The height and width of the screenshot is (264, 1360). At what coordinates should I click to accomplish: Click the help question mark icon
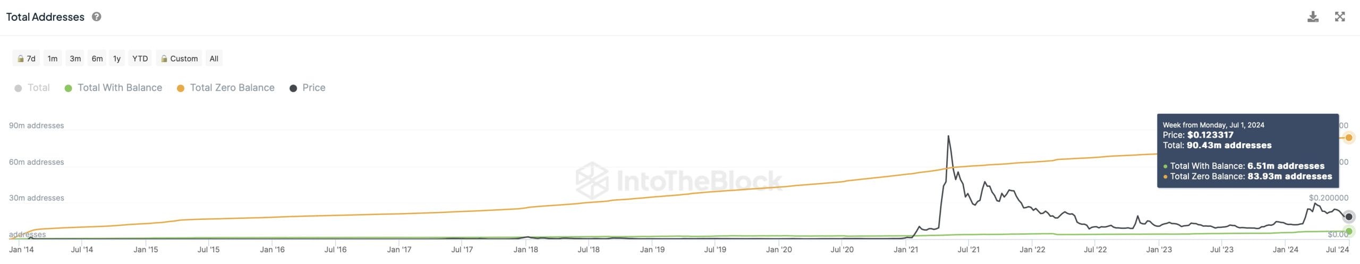(96, 16)
